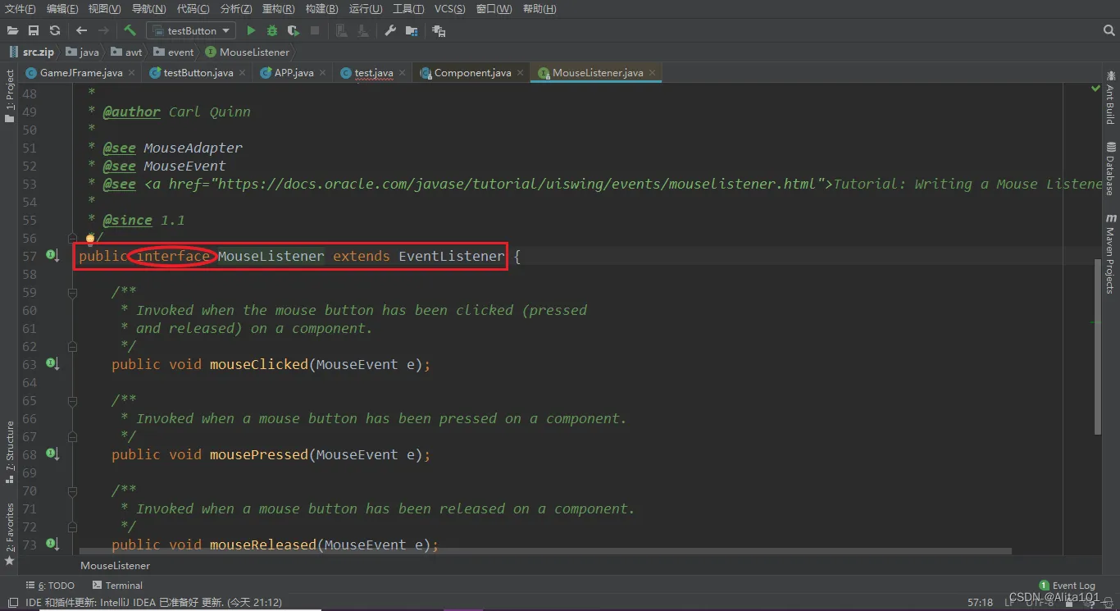Click the implementation gutter icon at line 57
Image resolution: width=1120 pixels, height=611 pixels.
(52, 256)
